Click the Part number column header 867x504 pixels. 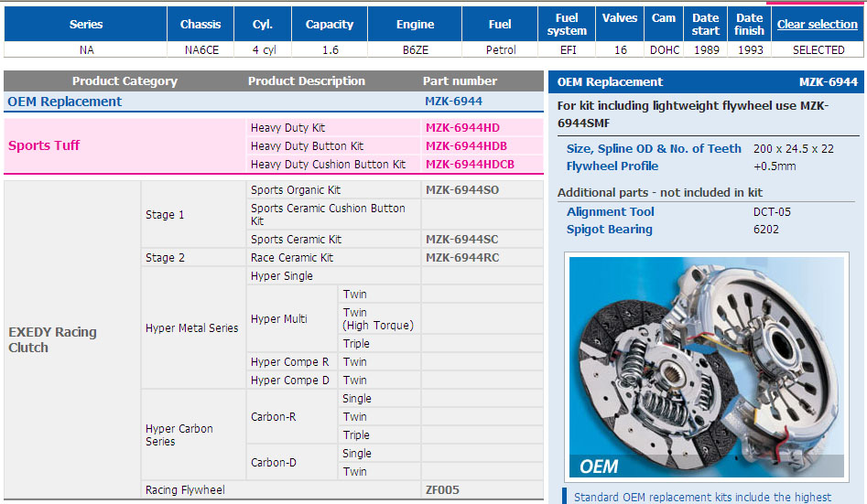coord(460,81)
